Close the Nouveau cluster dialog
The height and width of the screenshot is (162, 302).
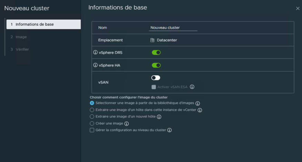point(298,8)
